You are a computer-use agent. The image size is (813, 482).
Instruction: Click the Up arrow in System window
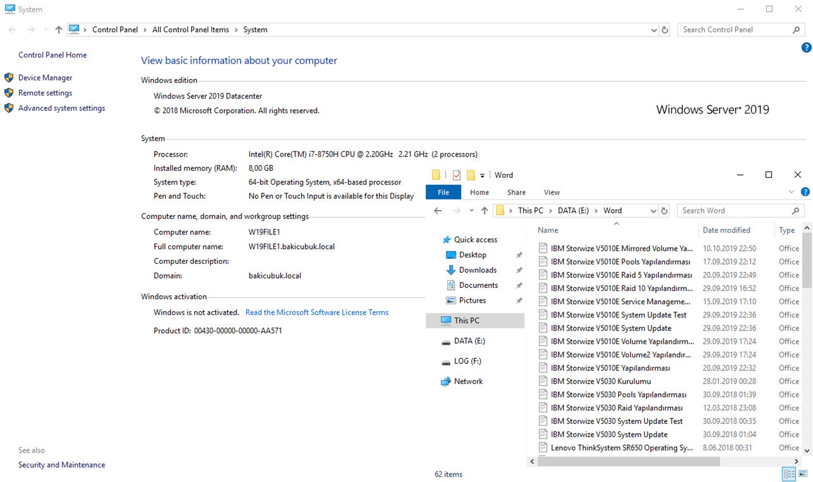point(59,30)
